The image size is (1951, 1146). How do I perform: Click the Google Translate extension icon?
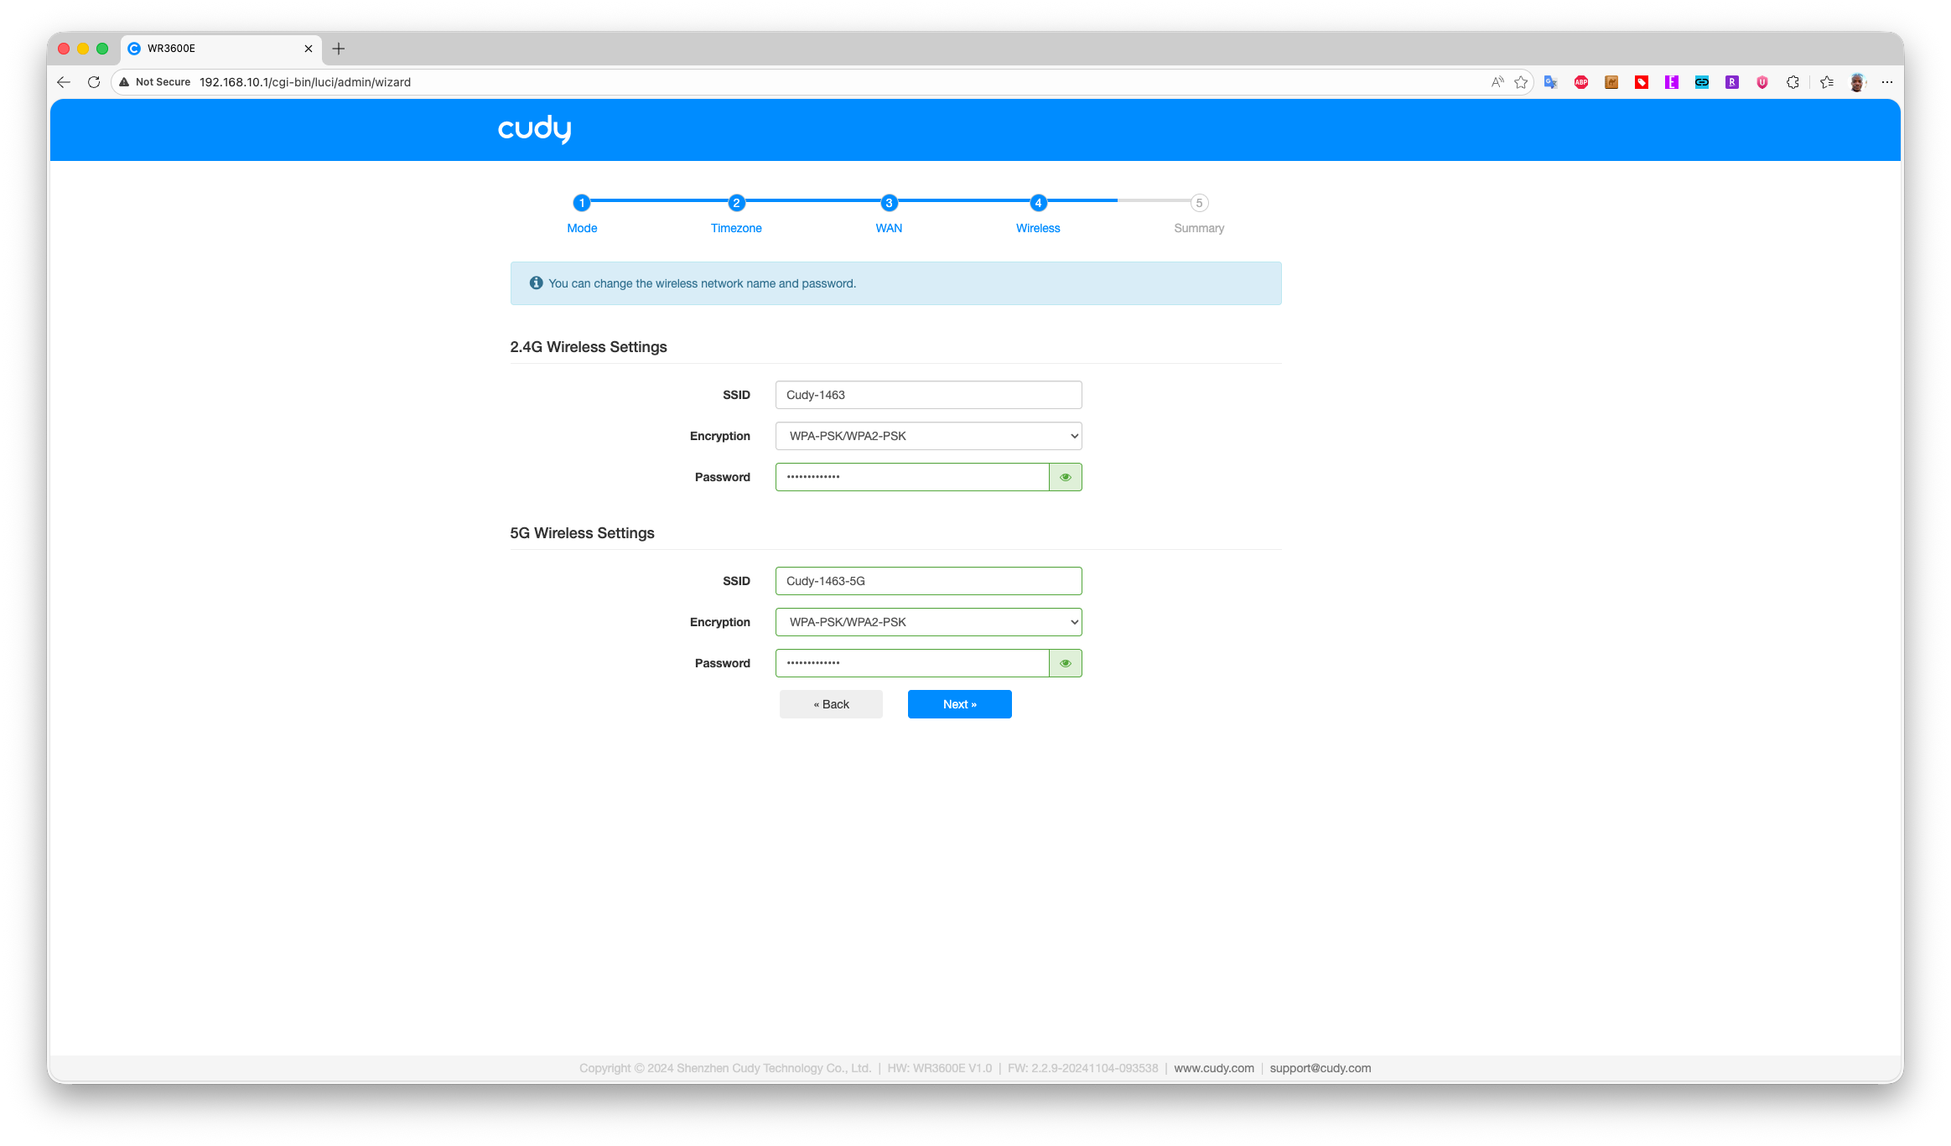click(1550, 82)
